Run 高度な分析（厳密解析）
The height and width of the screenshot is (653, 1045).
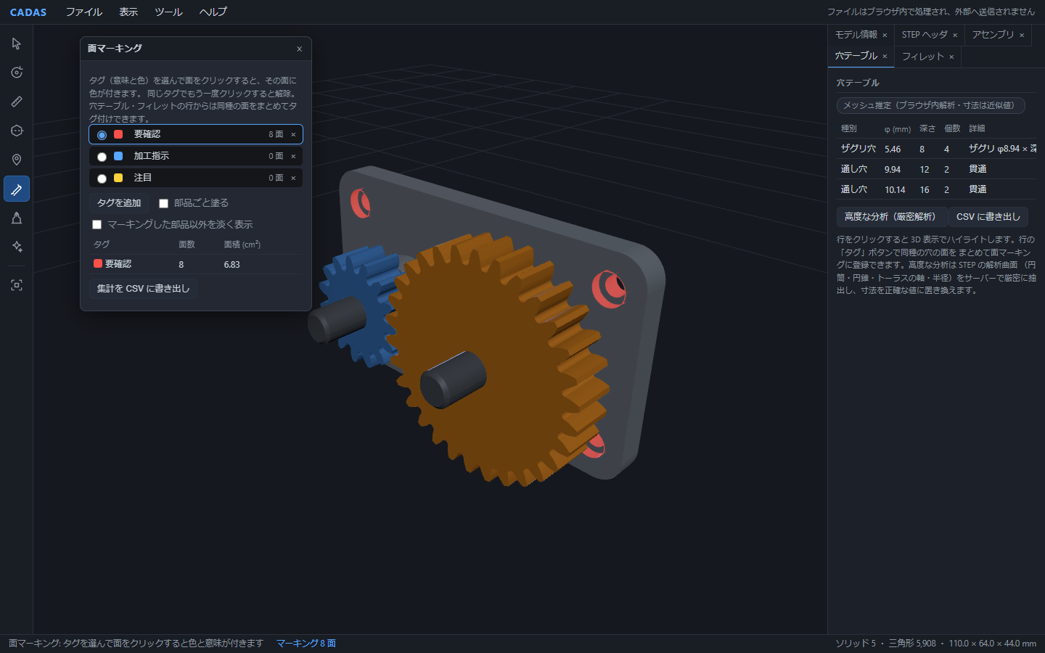(x=892, y=217)
